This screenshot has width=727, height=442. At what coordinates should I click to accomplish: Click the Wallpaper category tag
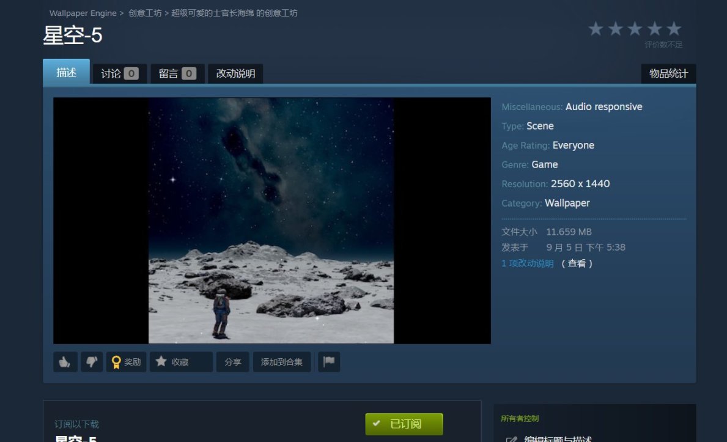(567, 203)
